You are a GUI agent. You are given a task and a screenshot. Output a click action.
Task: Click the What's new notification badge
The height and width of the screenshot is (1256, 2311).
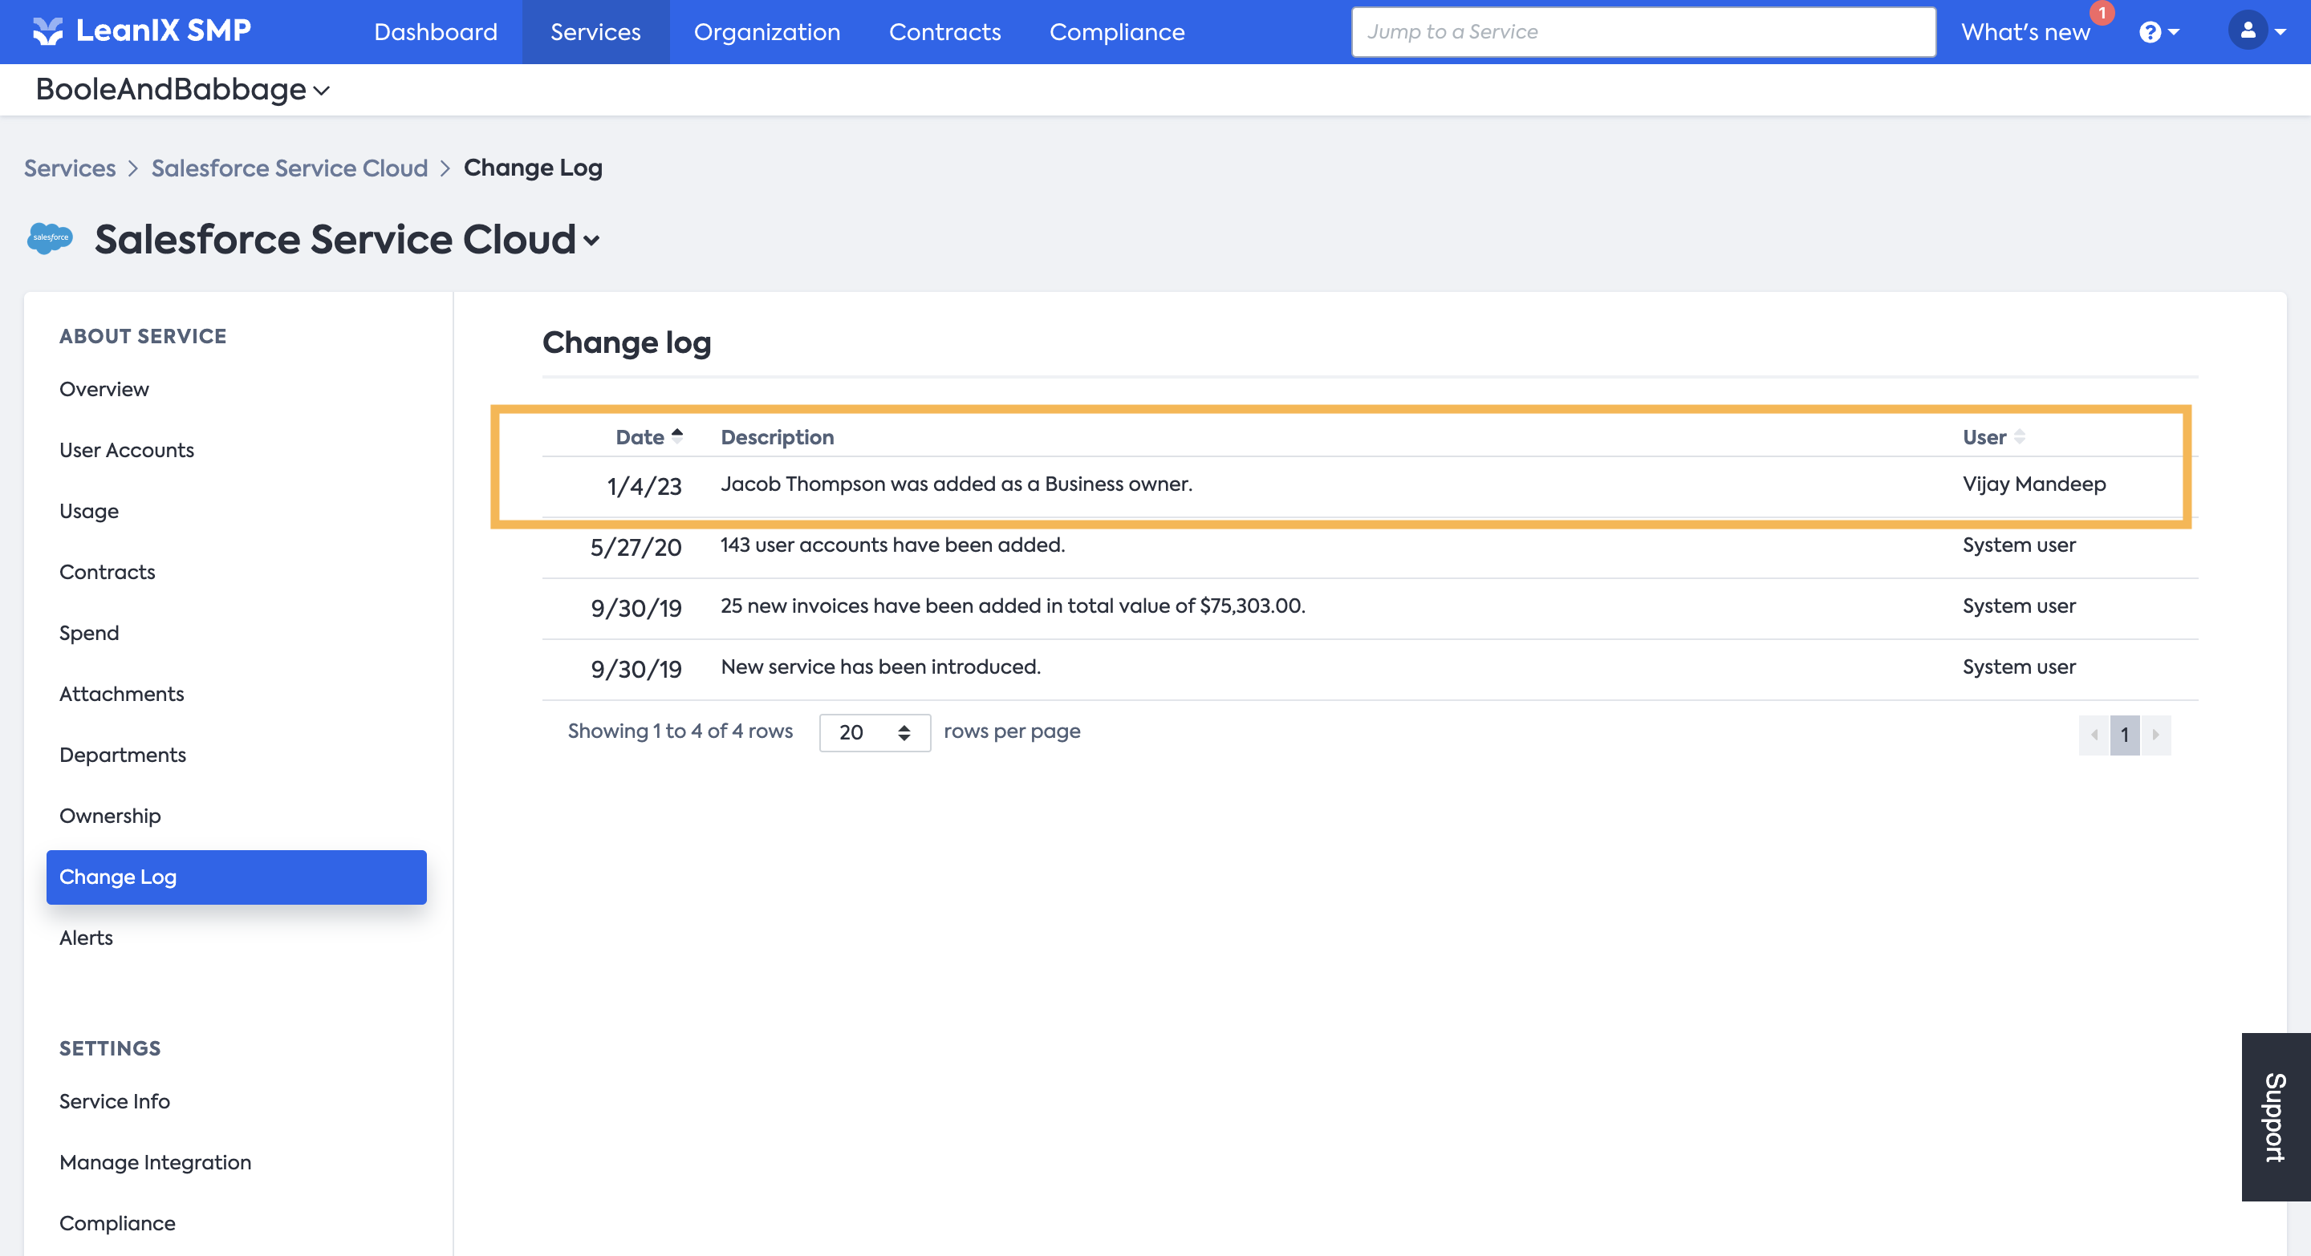2102,13
